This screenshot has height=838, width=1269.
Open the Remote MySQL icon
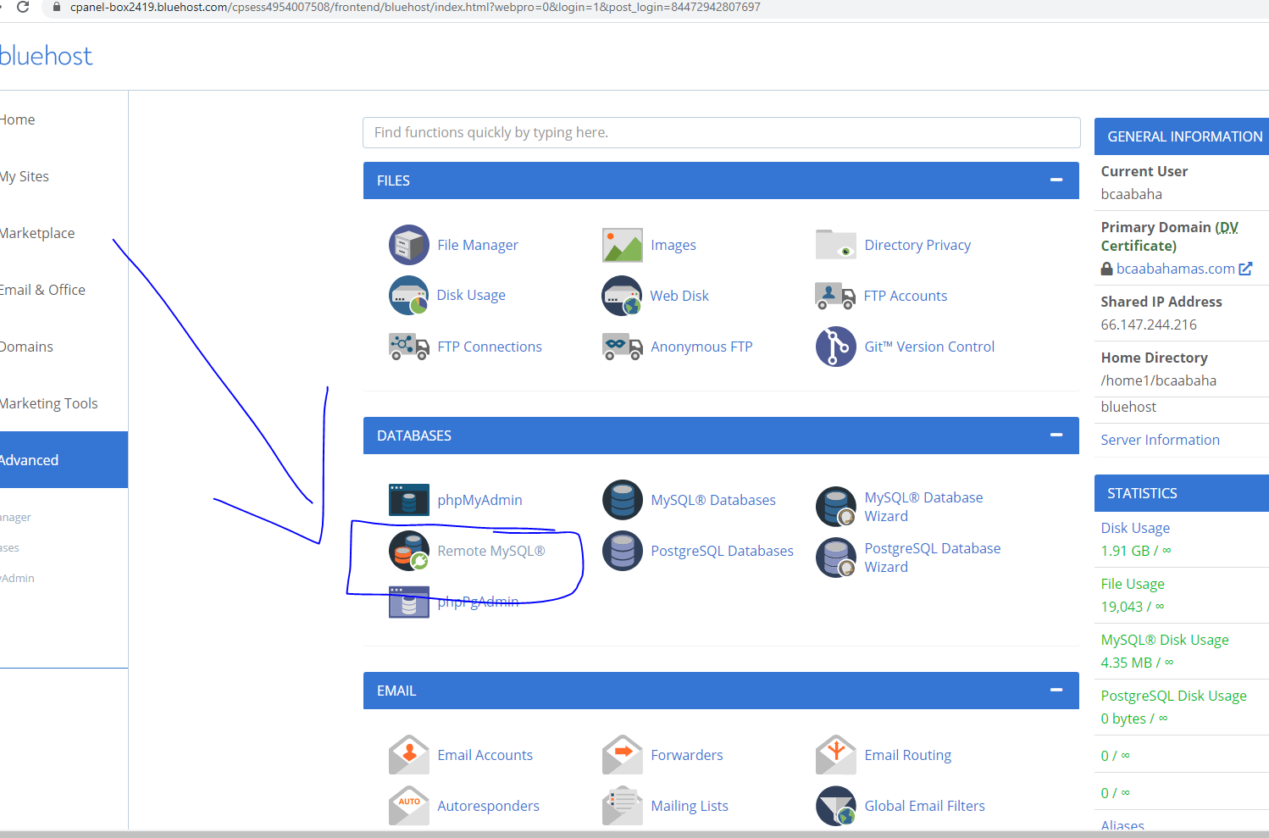click(408, 551)
